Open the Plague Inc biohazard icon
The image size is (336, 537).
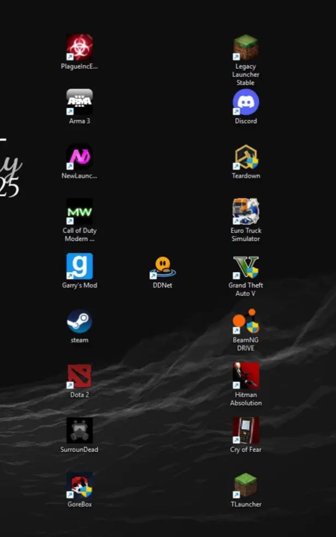(x=80, y=47)
